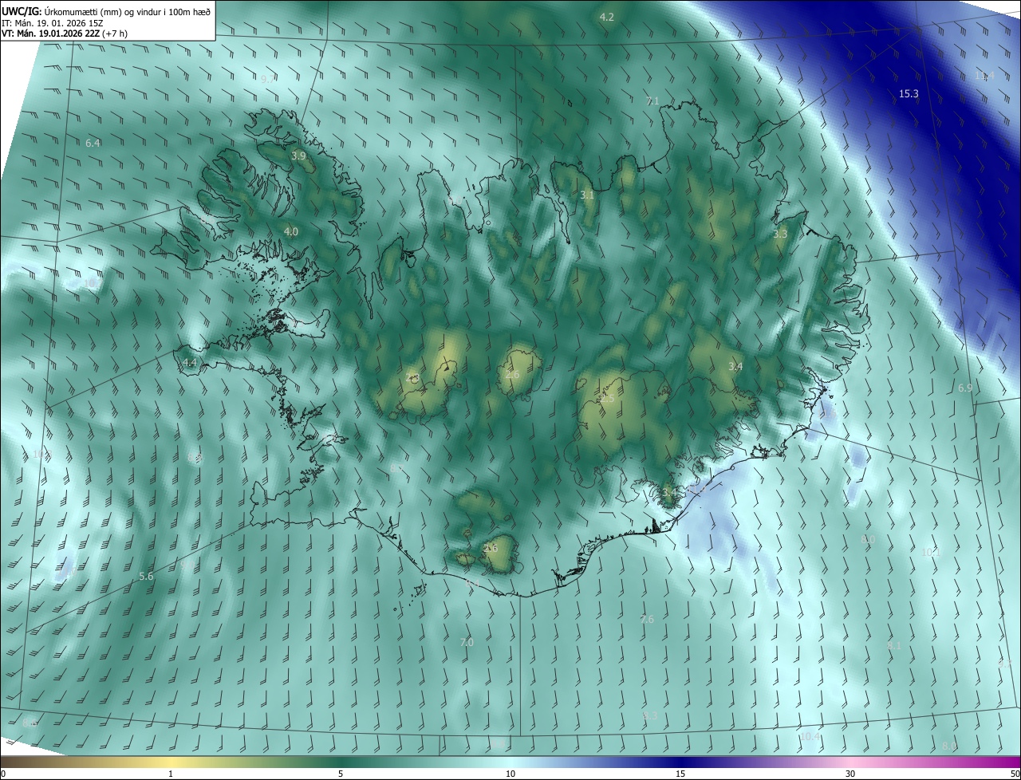Click the 3.9 value on the Westfjords
This screenshot has height=780, width=1021.
pos(298,156)
